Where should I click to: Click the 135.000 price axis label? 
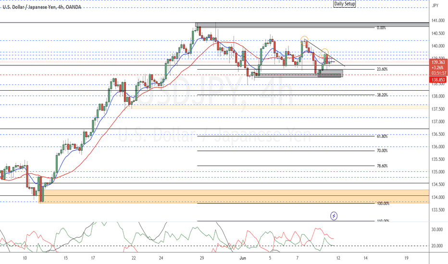(438, 172)
